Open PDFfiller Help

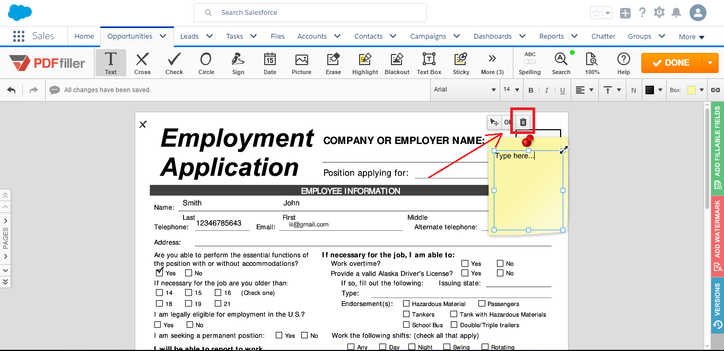(624, 63)
